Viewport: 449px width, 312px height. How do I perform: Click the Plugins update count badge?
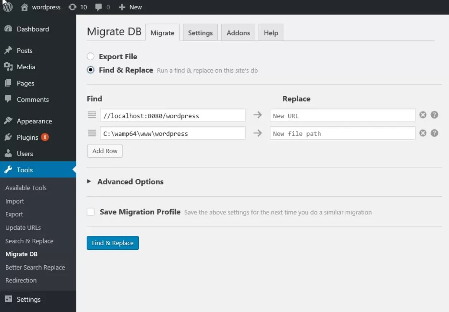(45, 137)
